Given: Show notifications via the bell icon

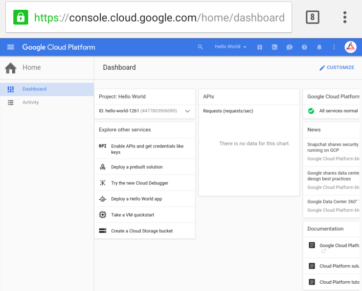Looking at the screenshot, I should coord(319,47).
